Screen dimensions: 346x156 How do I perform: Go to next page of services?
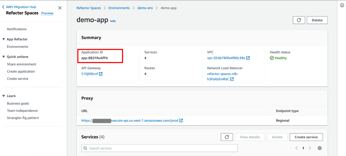(x=310, y=148)
